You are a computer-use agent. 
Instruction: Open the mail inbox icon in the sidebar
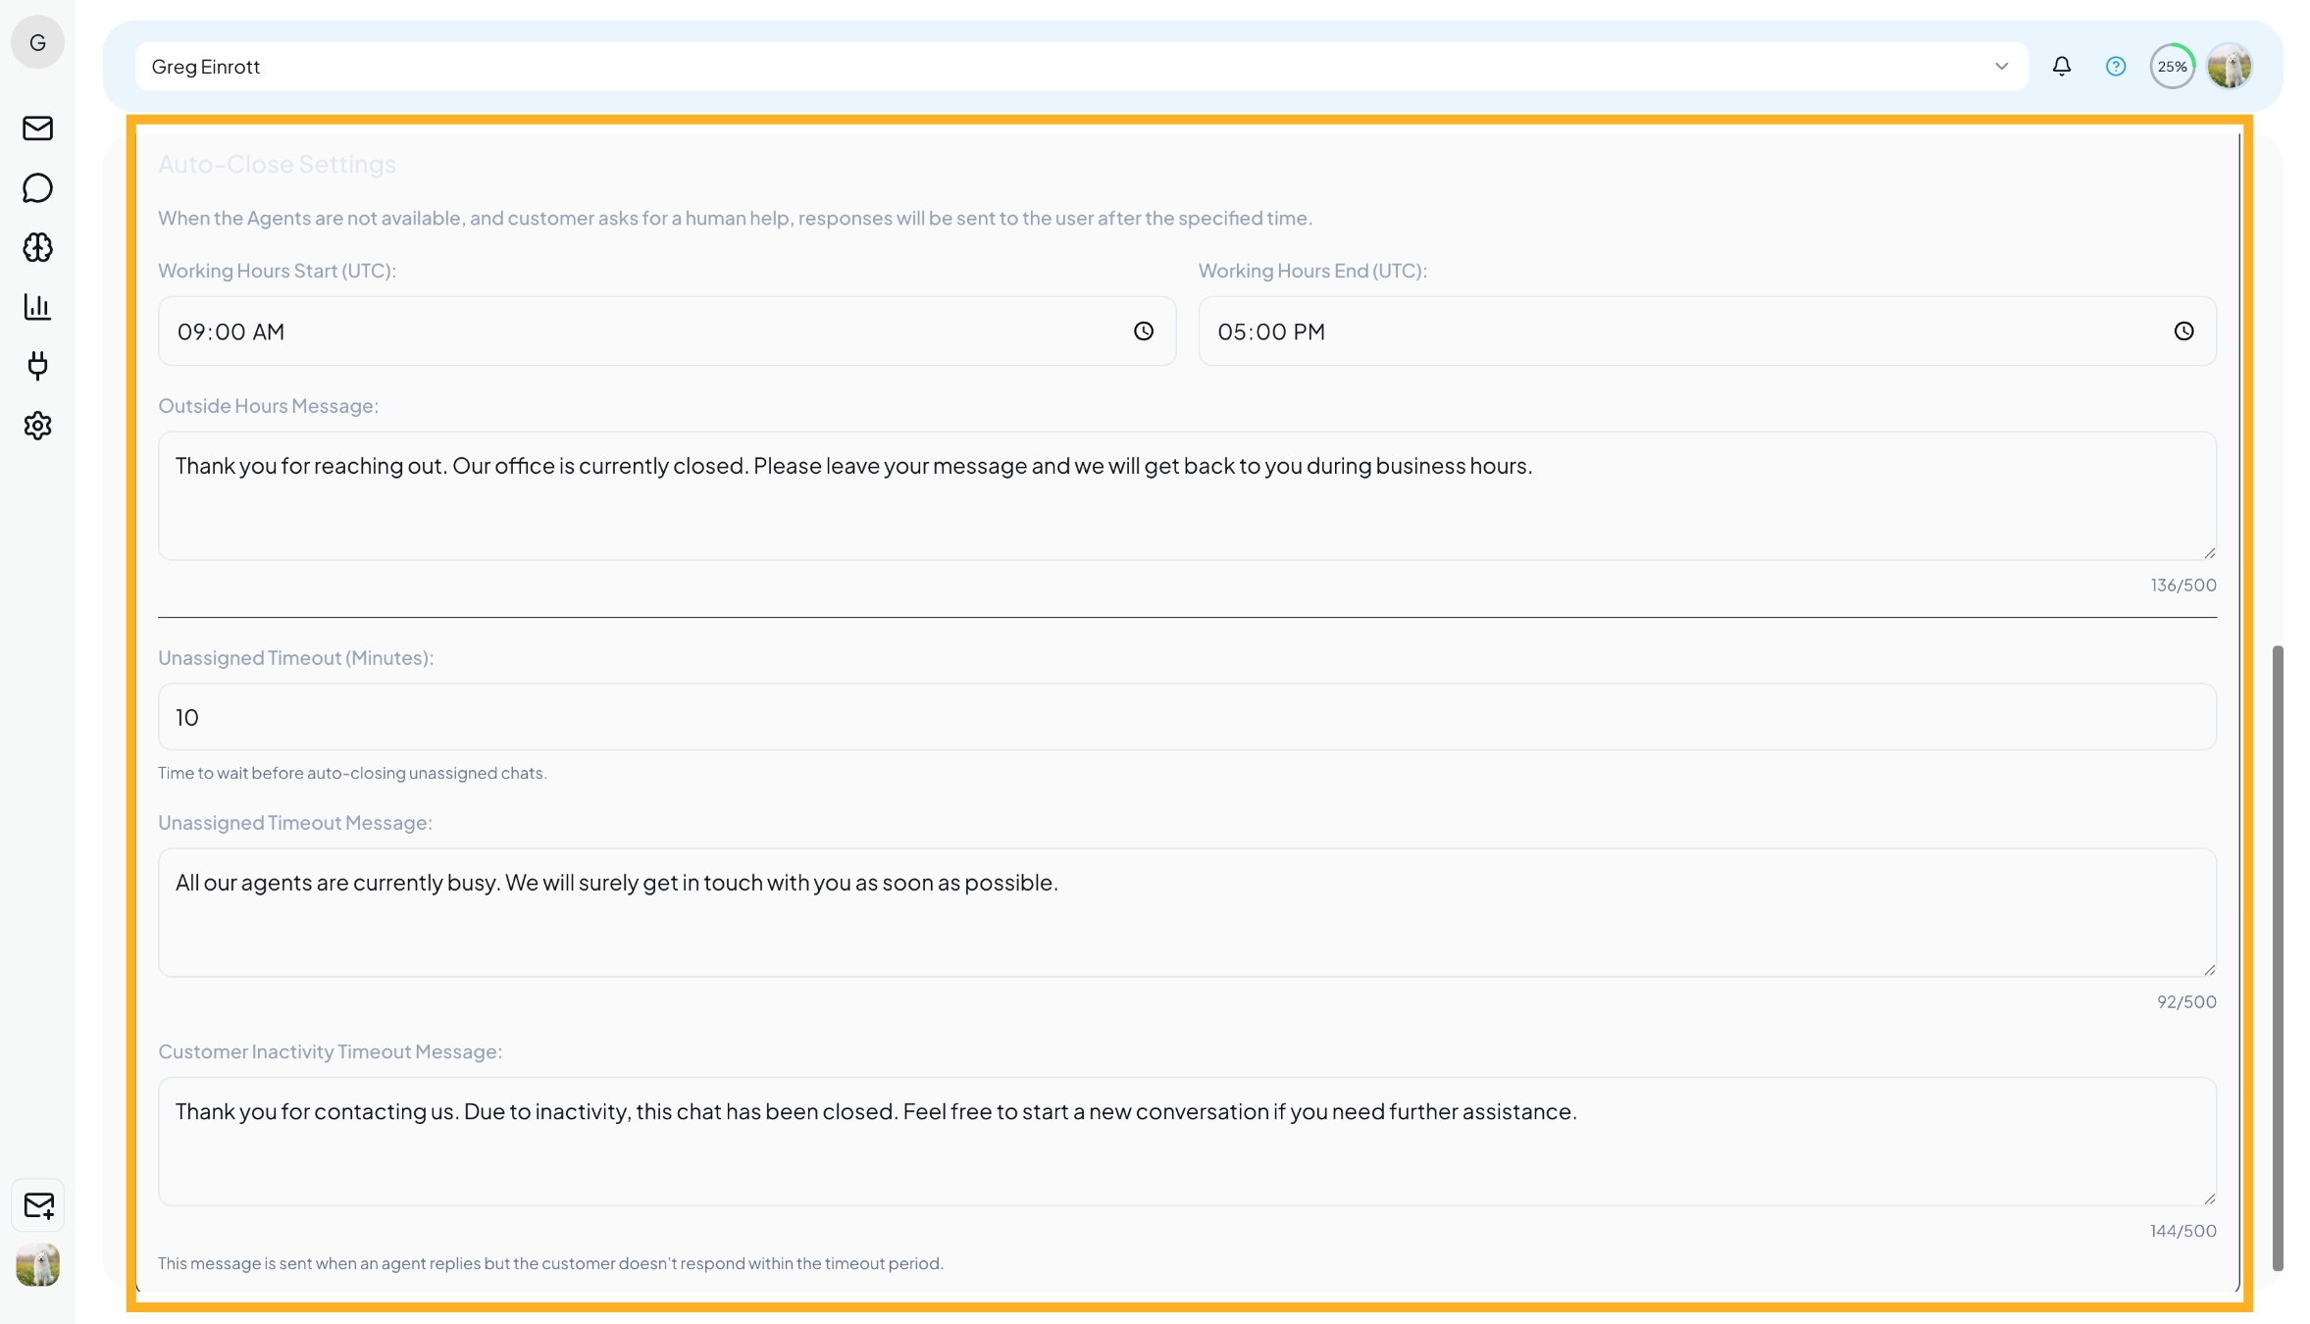click(37, 128)
